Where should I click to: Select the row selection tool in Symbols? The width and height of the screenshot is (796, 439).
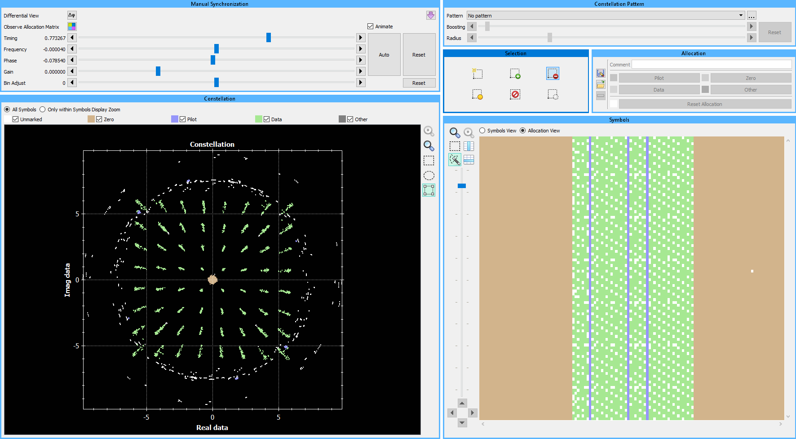[x=469, y=159]
